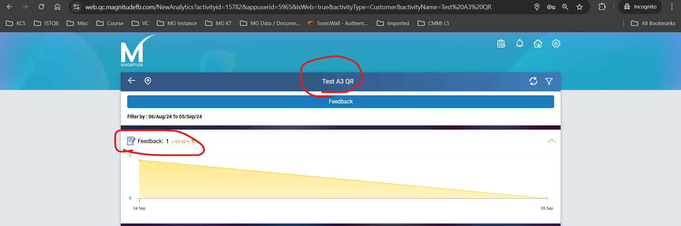Open the CMMI L5 bookmark folder
This screenshot has width=681, height=226.
coord(433,23)
